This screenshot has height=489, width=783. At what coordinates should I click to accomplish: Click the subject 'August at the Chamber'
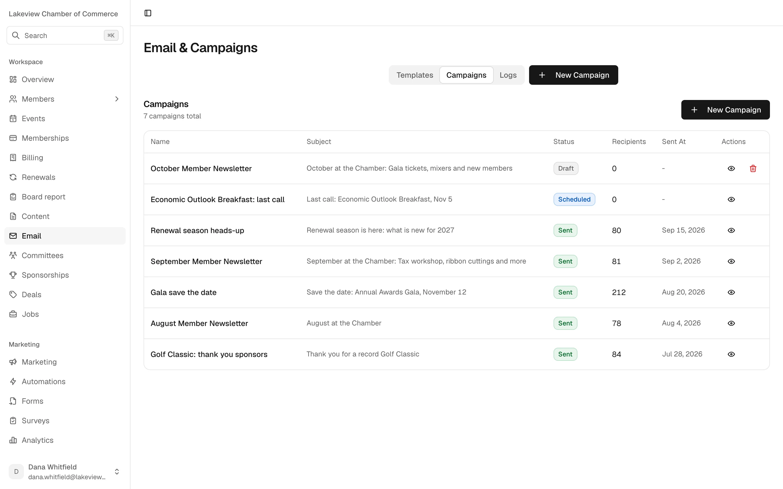344,323
